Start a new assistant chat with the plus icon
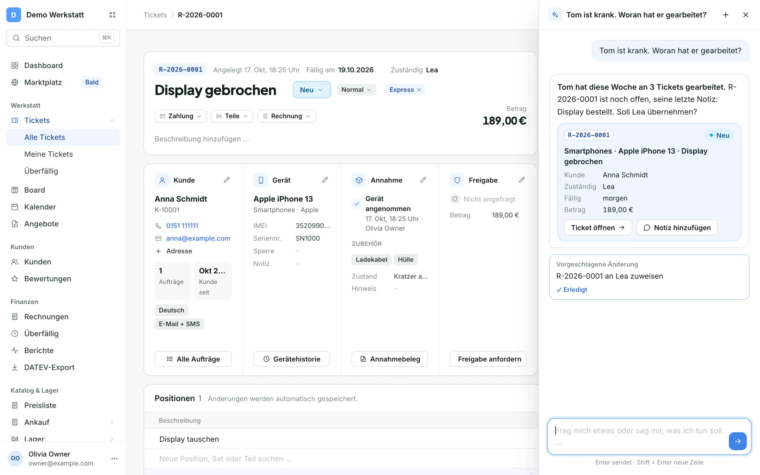This screenshot has height=475, width=760. click(x=725, y=15)
